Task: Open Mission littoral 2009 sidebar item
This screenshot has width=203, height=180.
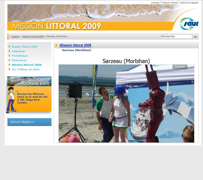Action: pos(25,47)
